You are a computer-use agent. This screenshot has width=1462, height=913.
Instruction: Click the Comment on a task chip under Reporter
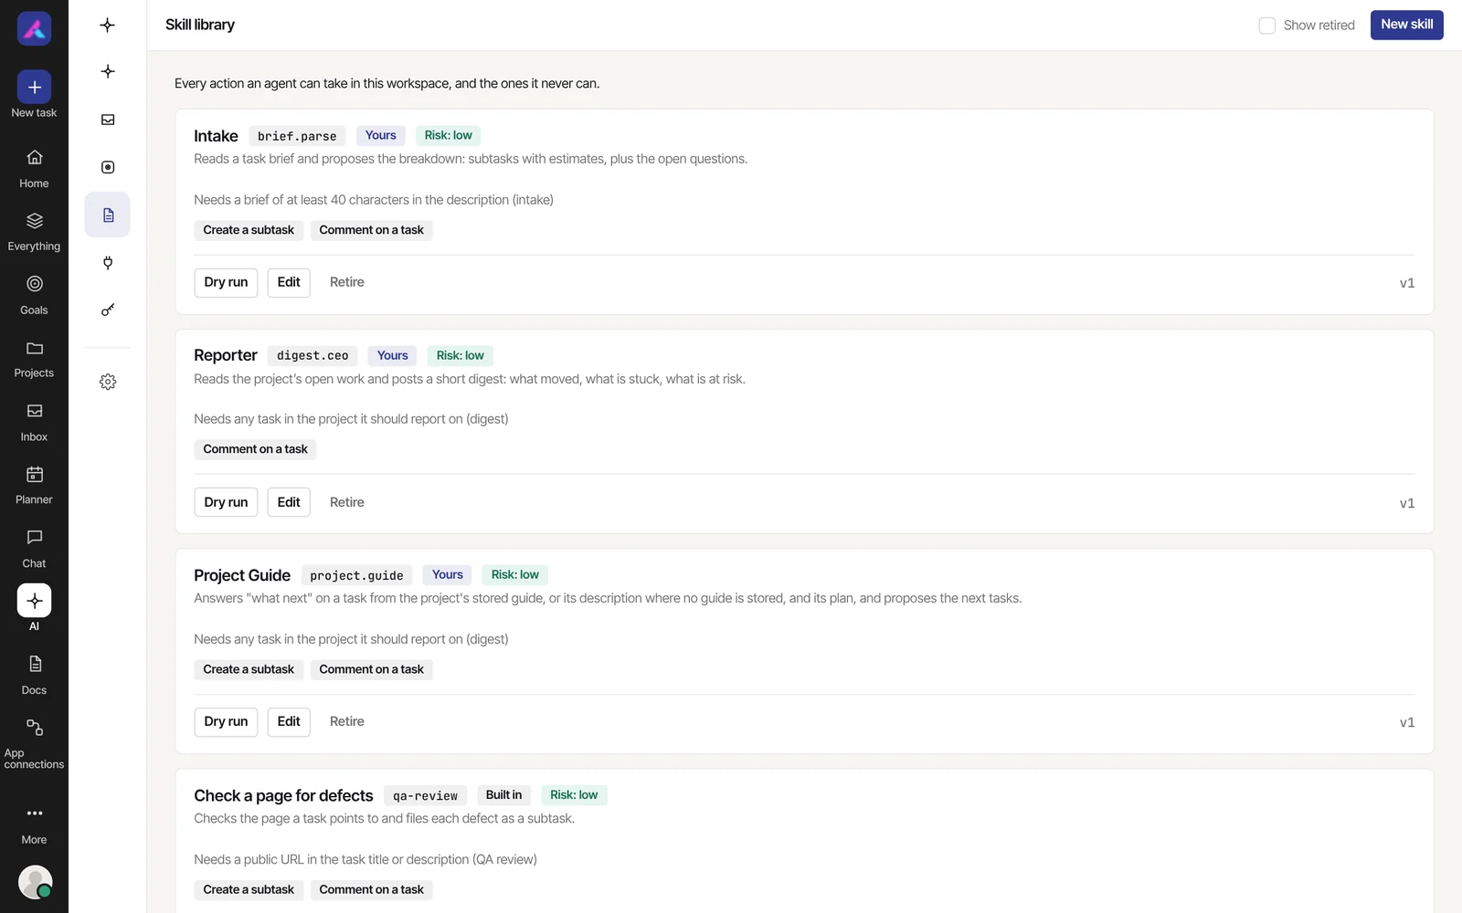tap(255, 449)
